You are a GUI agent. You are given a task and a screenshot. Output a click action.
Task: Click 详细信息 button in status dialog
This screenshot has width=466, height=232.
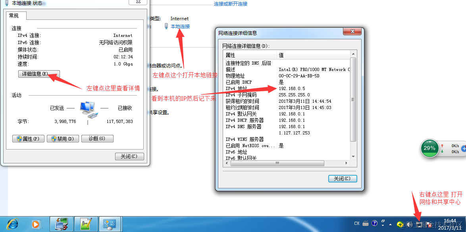coord(39,74)
